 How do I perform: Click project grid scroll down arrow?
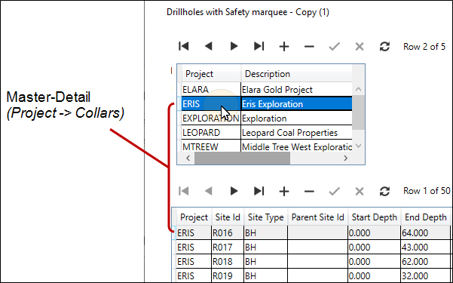[359, 146]
